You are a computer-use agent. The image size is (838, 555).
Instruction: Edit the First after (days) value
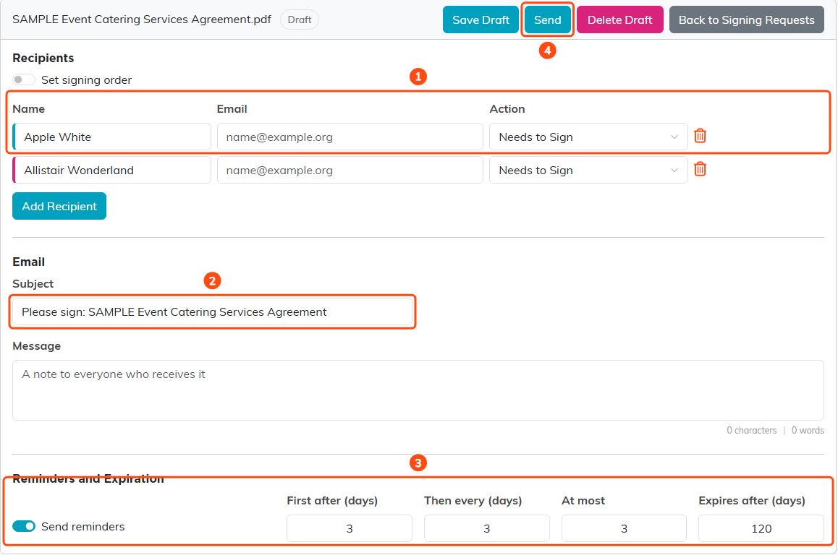[x=350, y=528]
